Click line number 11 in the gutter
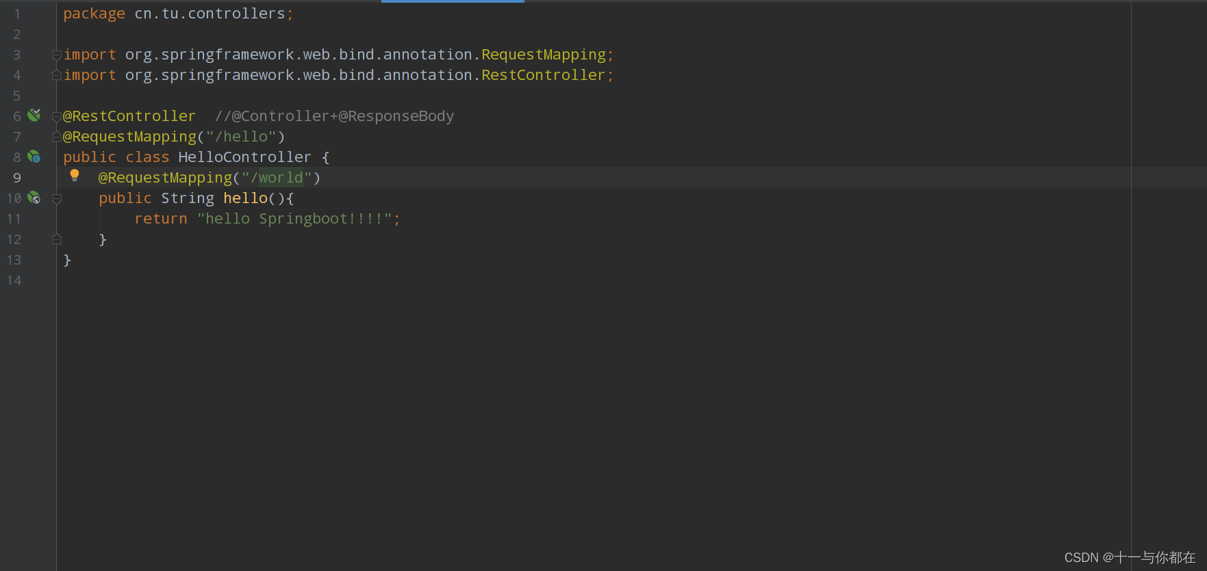The image size is (1207, 571). tap(14, 219)
